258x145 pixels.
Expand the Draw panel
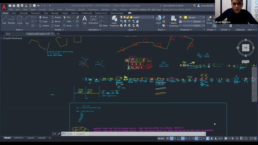19,30
